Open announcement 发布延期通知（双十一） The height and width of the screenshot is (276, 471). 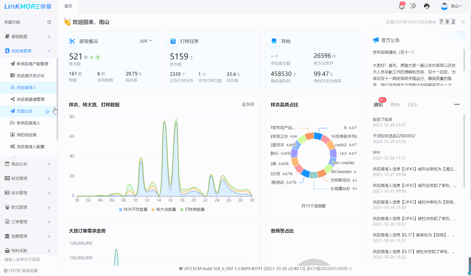[393, 52]
